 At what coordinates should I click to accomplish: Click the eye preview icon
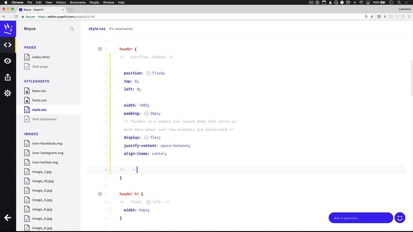pyautogui.click(x=7, y=61)
